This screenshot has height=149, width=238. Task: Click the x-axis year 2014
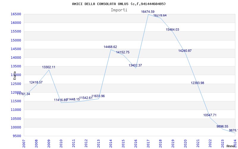click(x=111, y=144)
